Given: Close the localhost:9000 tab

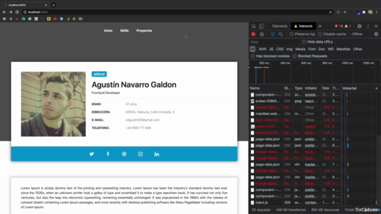Looking at the screenshot, I should pyautogui.click(x=46, y=5).
